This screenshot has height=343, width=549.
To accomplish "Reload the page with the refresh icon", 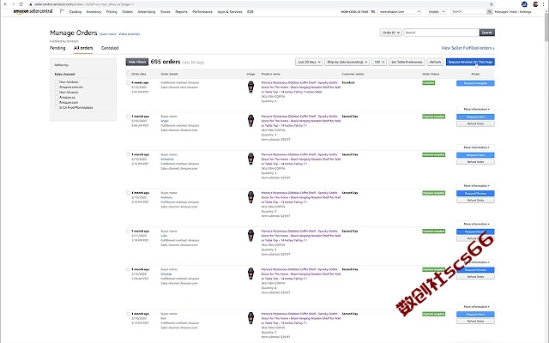I will pos(21,4).
